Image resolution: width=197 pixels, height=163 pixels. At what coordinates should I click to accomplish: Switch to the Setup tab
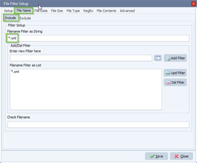[8, 11]
